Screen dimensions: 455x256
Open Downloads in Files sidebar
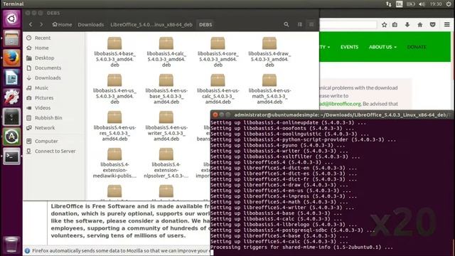pyautogui.click(x=48, y=78)
